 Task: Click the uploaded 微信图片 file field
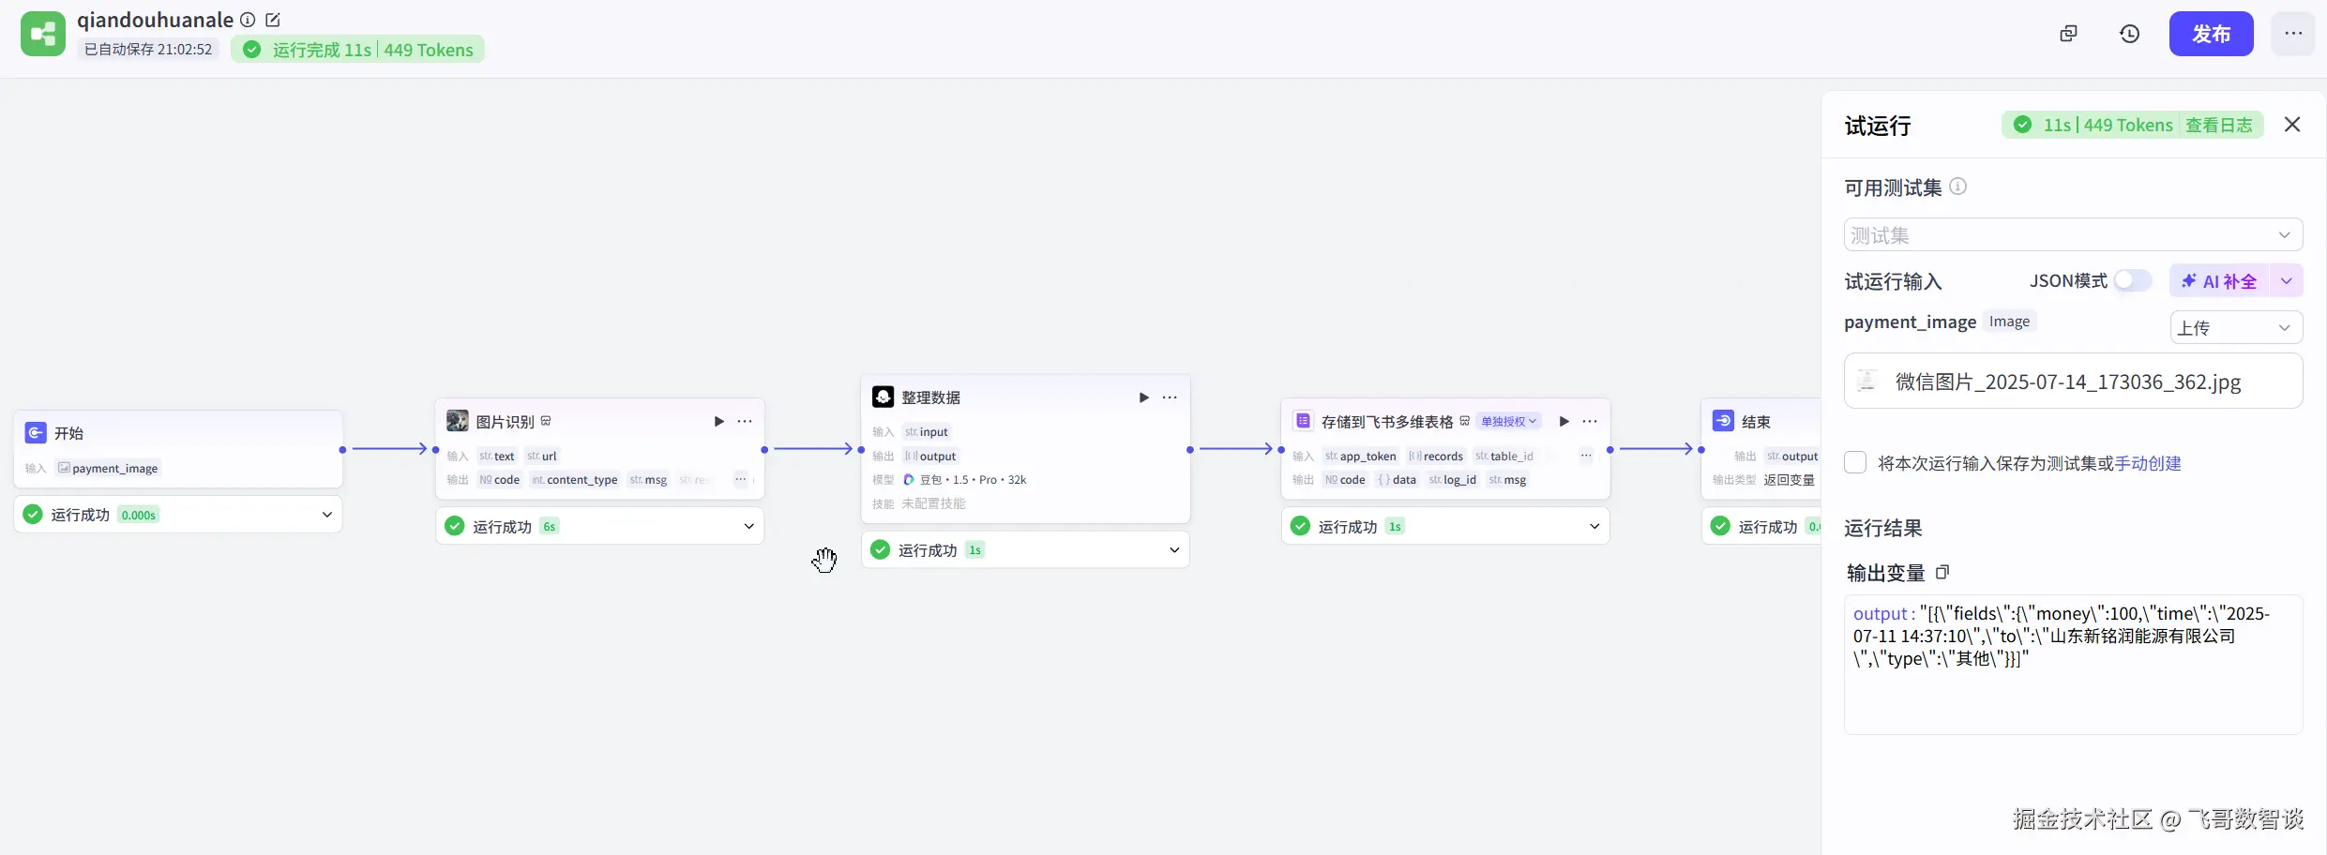(2073, 382)
